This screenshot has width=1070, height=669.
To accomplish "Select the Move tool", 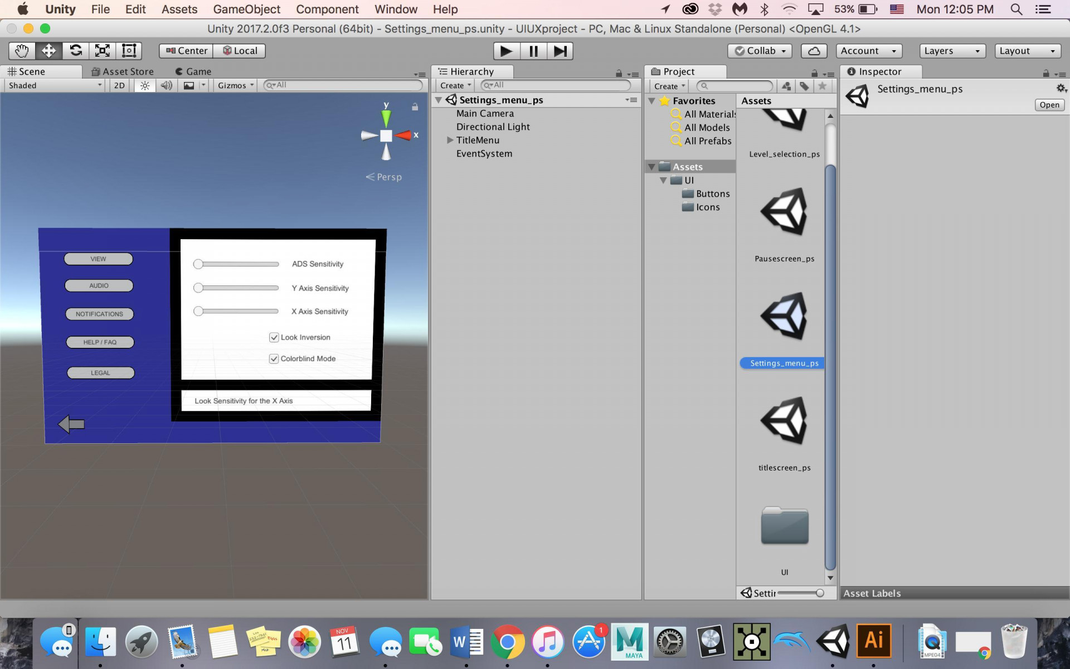I will [48, 51].
